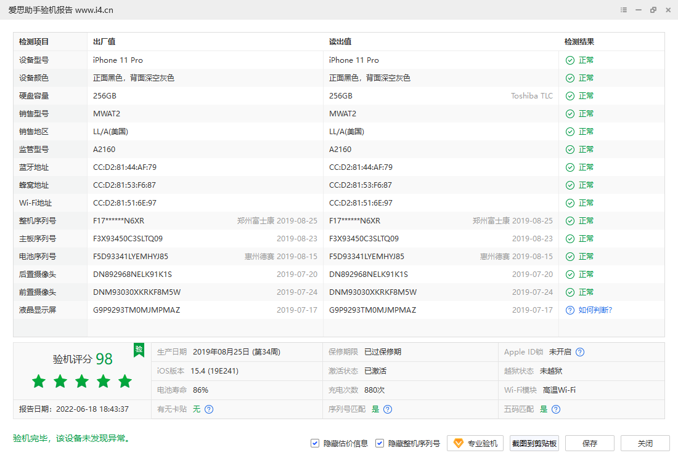
Task: Select the MWAT2 value under 出厂值
Action: tap(107, 114)
